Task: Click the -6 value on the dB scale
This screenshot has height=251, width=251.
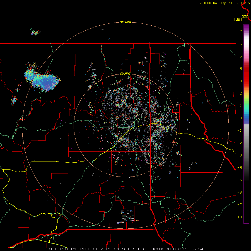Action: pos(240,192)
